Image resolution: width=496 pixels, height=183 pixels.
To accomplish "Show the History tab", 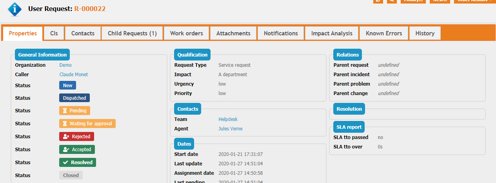I will click(x=425, y=33).
